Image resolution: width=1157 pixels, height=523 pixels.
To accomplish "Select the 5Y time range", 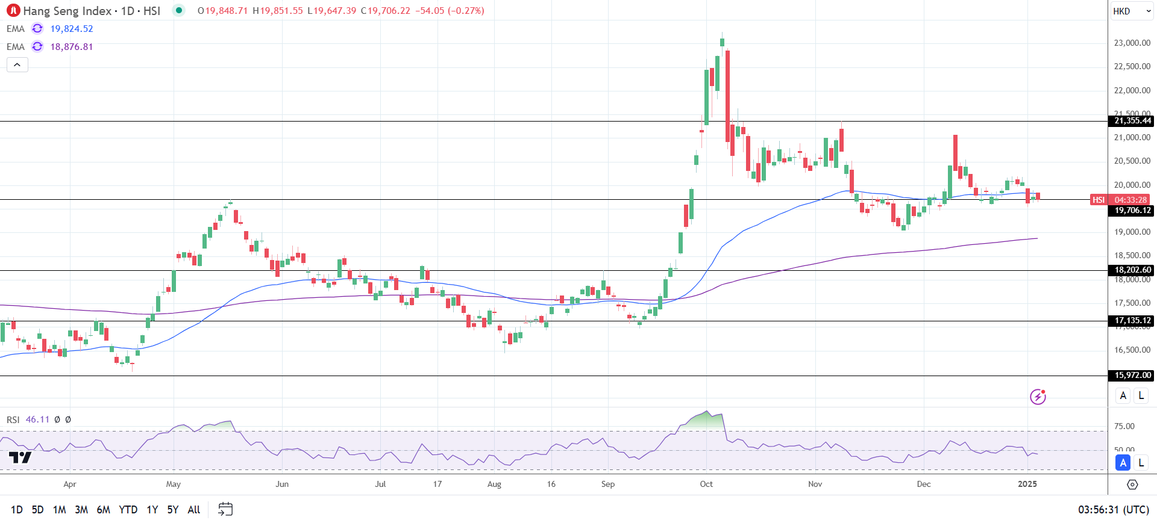I will coord(173,510).
